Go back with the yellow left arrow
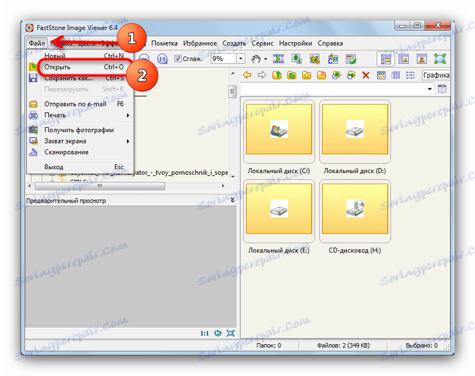 247,75
